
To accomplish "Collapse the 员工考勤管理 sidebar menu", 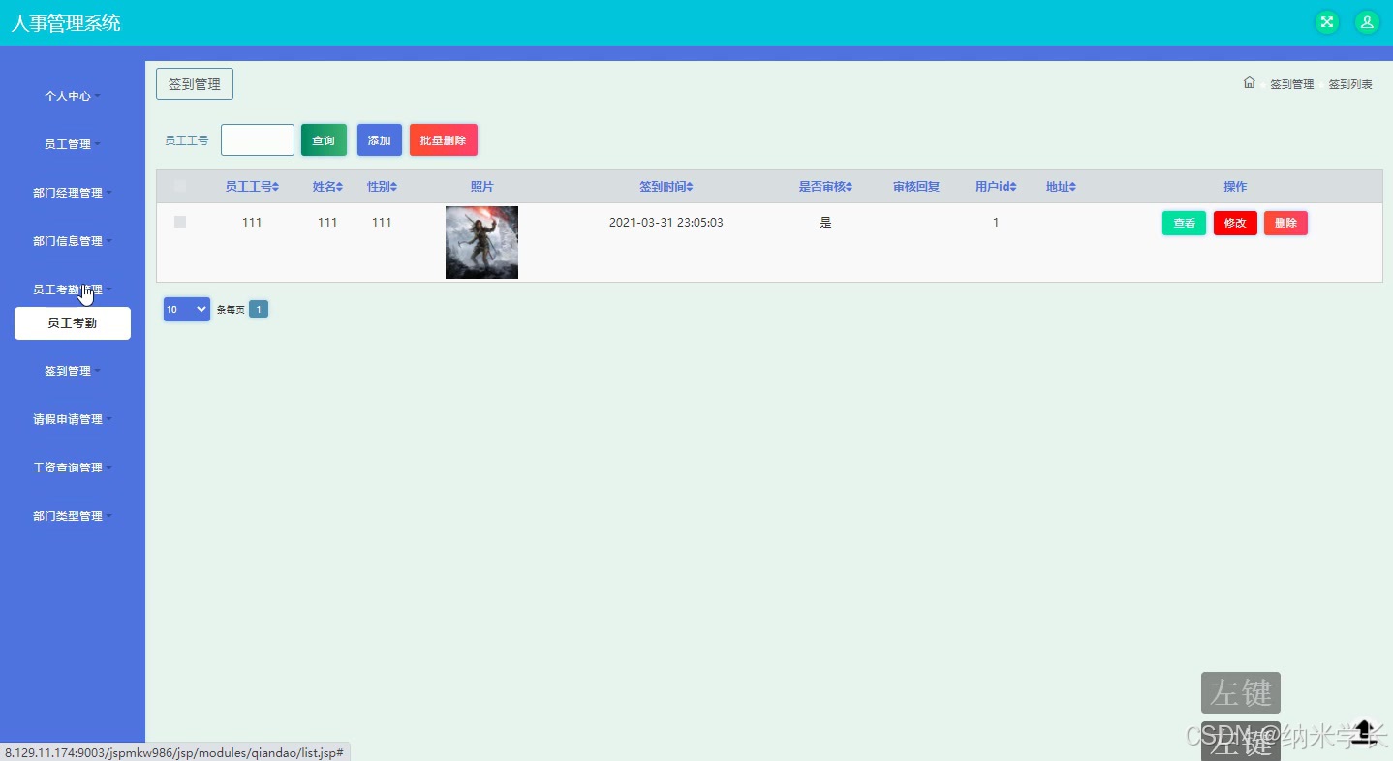I will [73, 289].
